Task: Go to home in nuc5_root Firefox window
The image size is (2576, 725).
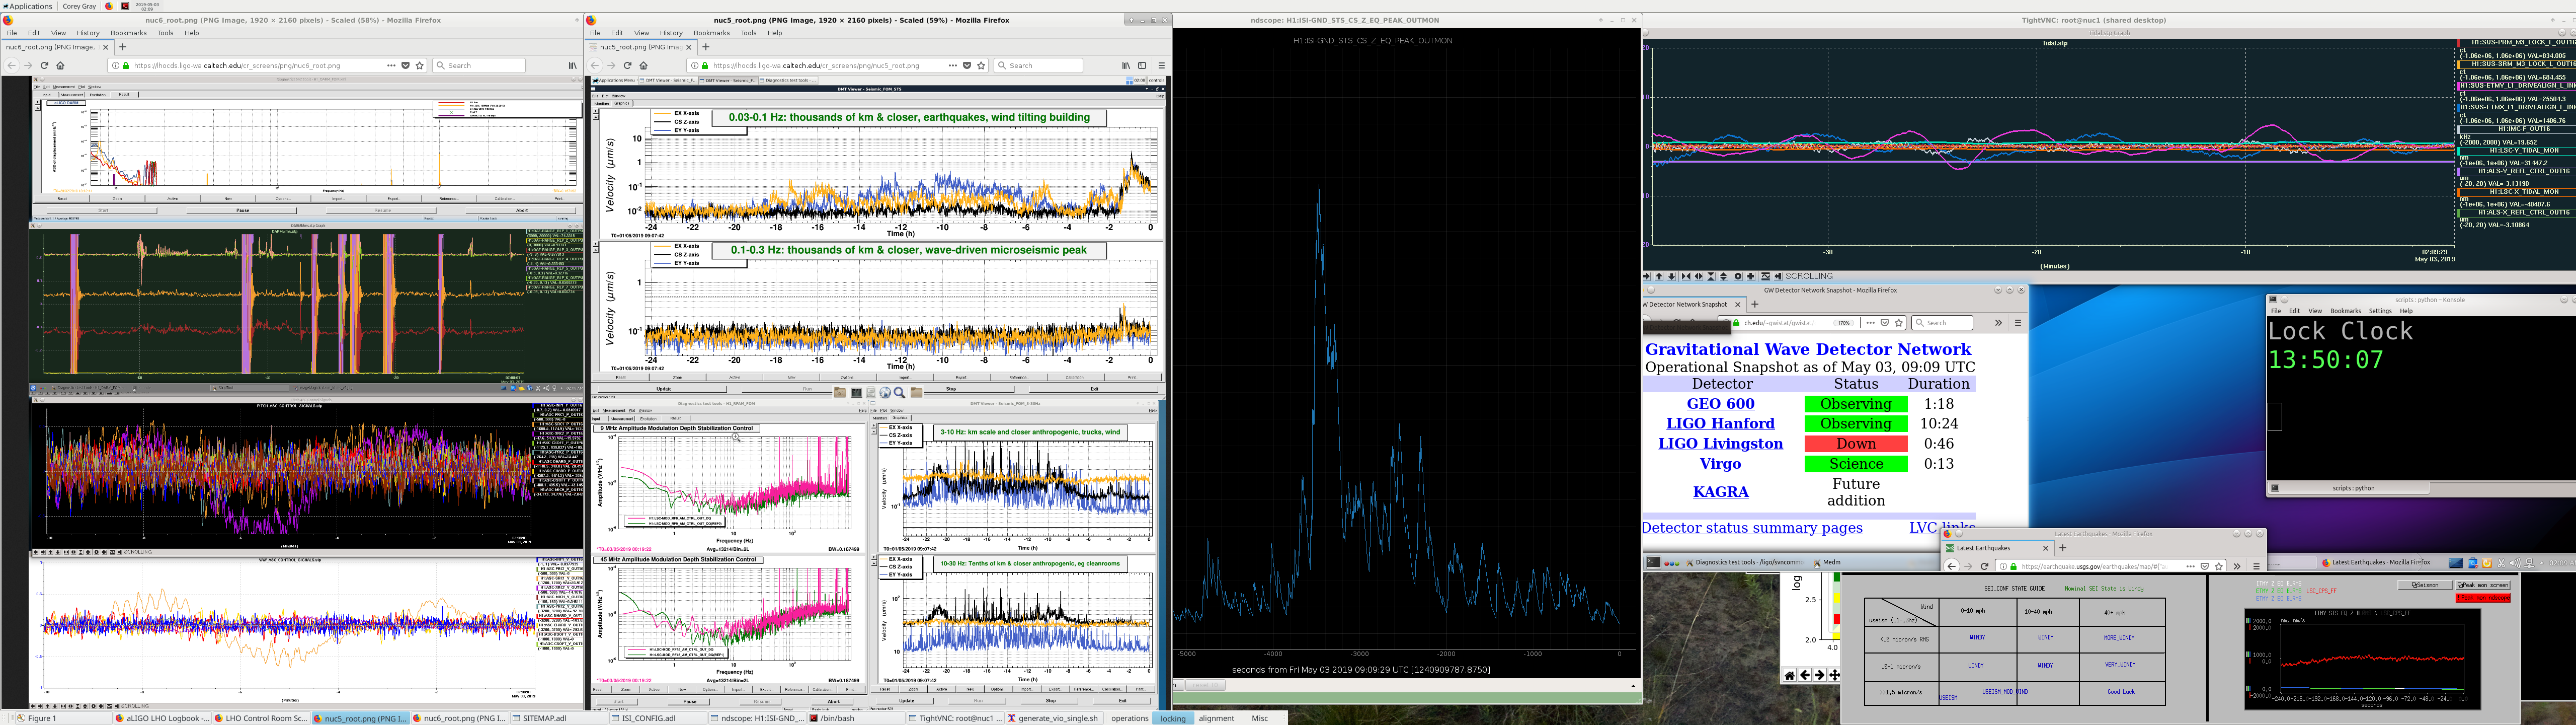Action: coord(643,65)
